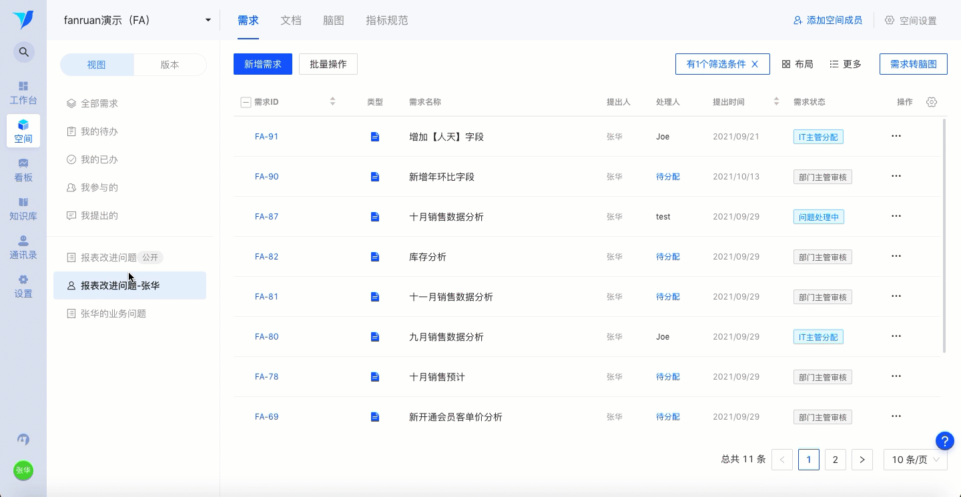Click the 新增需求 button
The width and height of the screenshot is (961, 497).
point(263,64)
